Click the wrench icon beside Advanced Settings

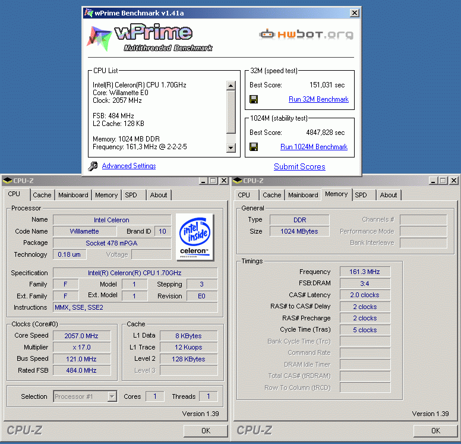93,166
